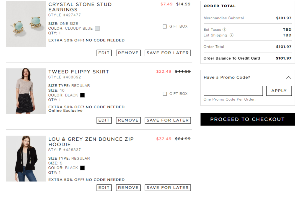Screen dimensions: 300x199
Task: Open the hoodie product image
Action: 26,159
